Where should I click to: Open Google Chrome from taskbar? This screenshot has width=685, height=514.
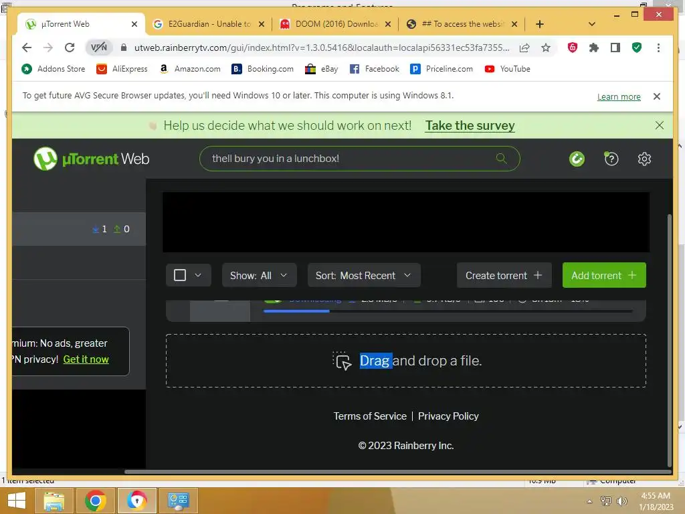[95, 501]
